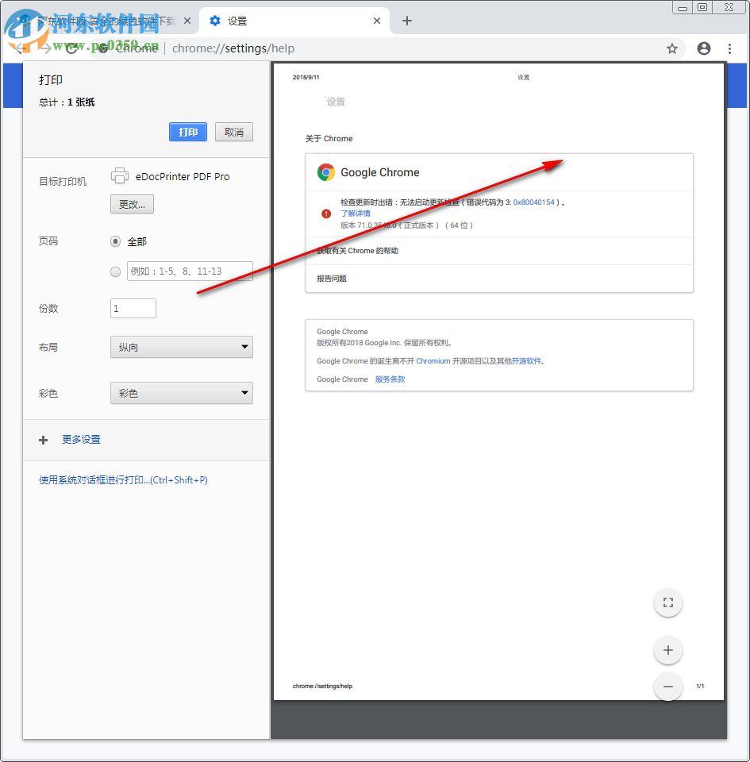Click the bookmark star in the address bar
Image resolution: width=750 pixels, height=762 pixels.
click(x=672, y=48)
